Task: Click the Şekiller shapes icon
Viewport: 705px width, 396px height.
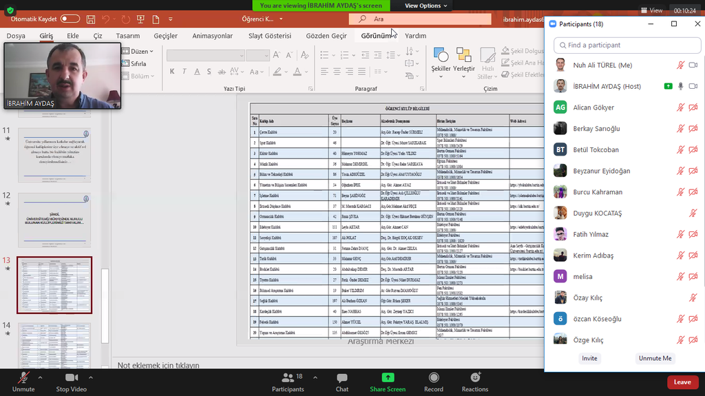Action: (441, 56)
